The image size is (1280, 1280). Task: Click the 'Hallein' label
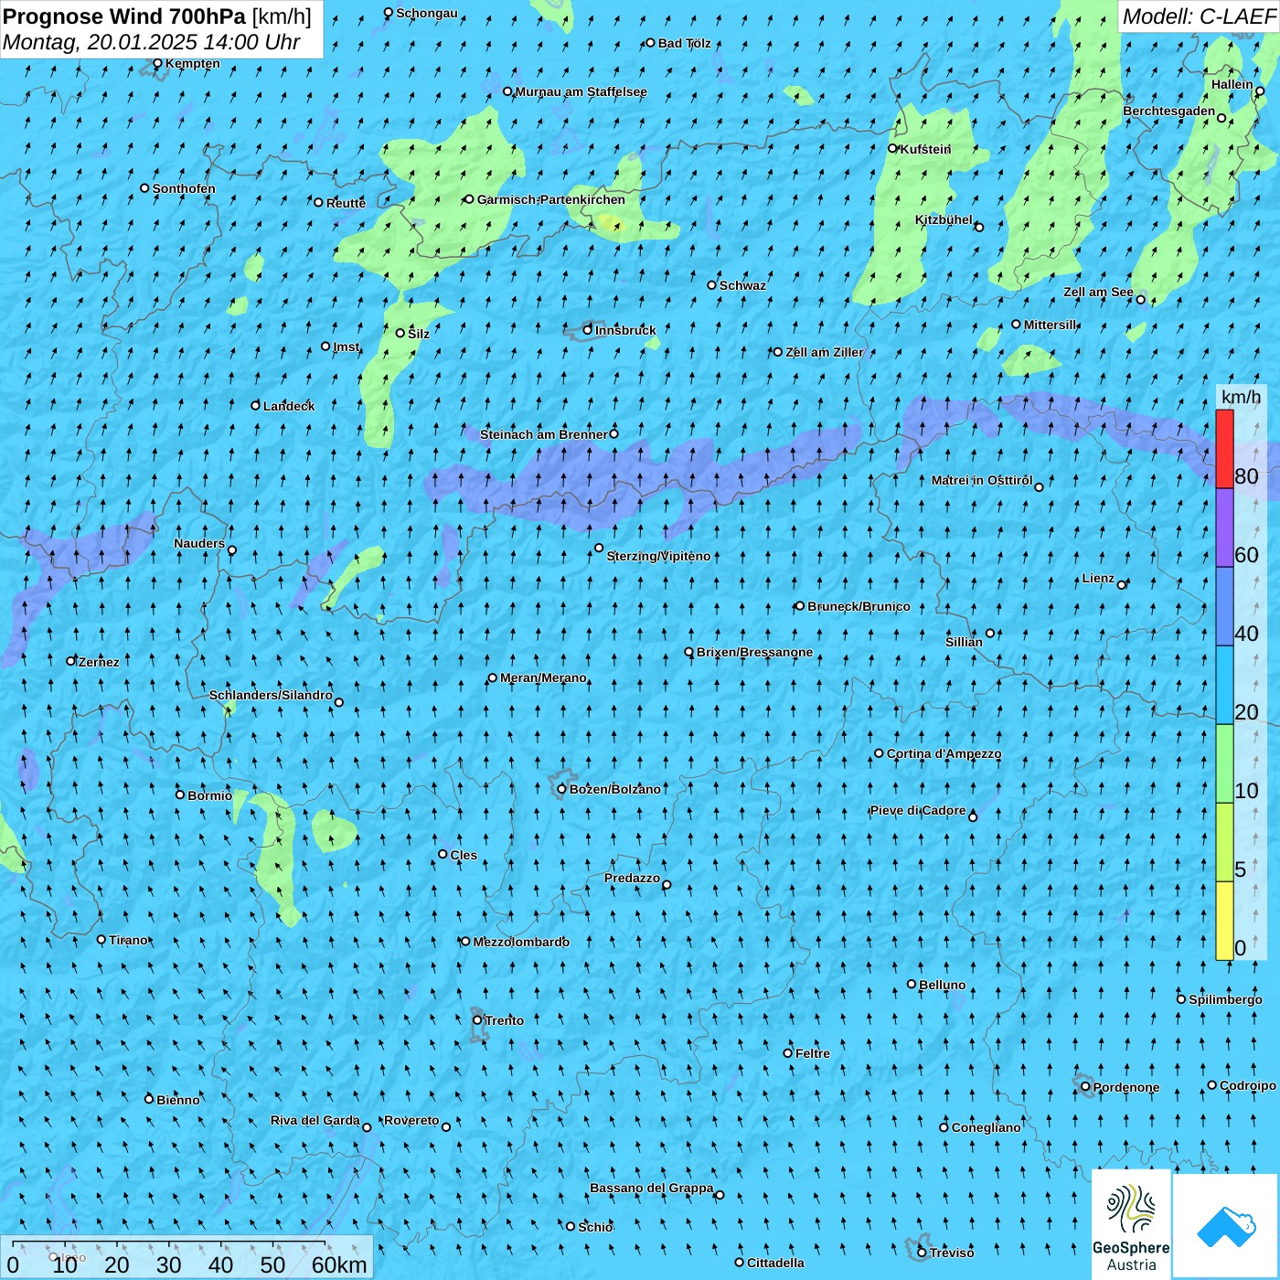tap(1232, 84)
